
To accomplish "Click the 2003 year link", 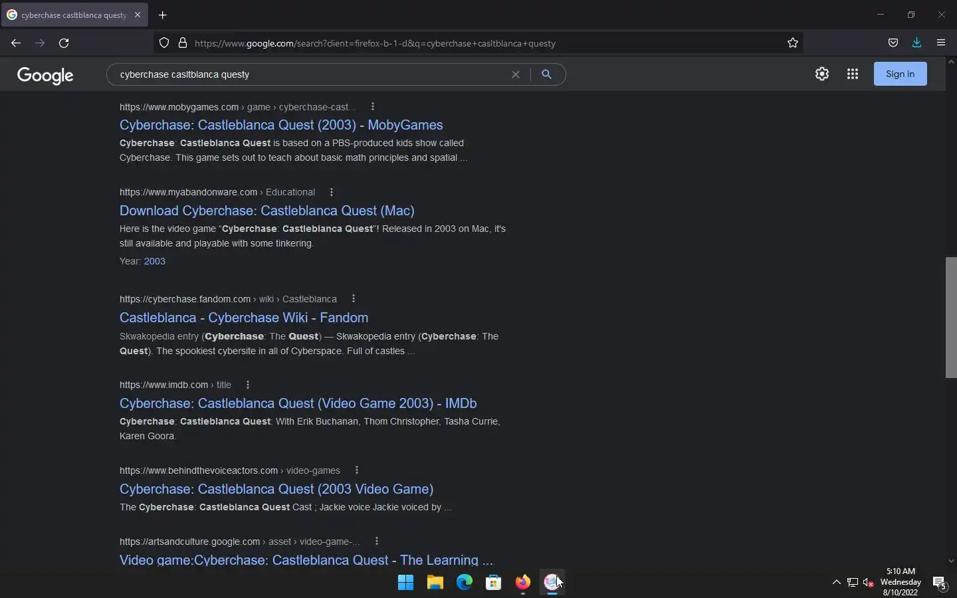I will click(154, 261).
